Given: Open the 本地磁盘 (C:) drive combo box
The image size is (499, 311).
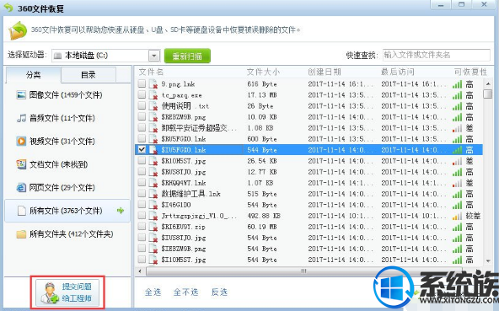Looking at the screenshot, I should point(105,56).
